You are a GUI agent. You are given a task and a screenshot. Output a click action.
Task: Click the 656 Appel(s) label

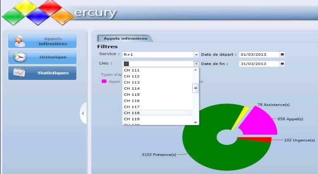click(x=290, y=119)
